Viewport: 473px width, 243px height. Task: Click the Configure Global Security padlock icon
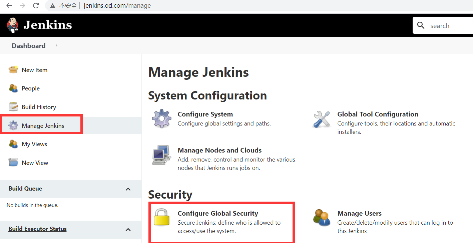pyautogui.click(x=162, y=217)
